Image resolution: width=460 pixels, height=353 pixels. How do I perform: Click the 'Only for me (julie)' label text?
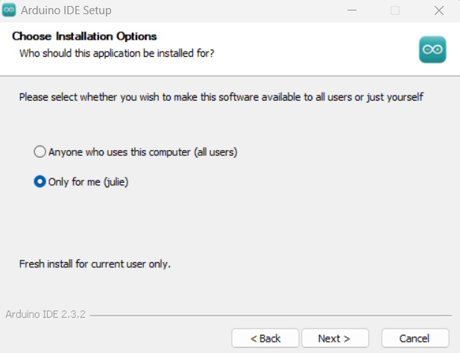88,181
